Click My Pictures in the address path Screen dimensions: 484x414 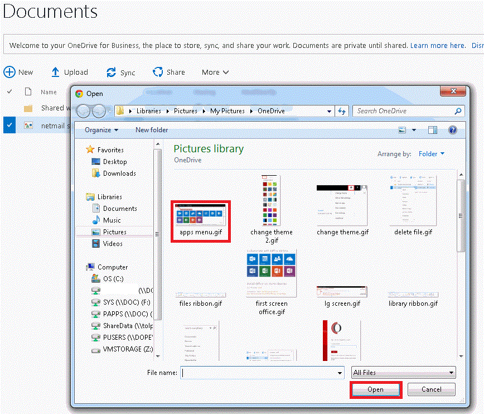228,111
